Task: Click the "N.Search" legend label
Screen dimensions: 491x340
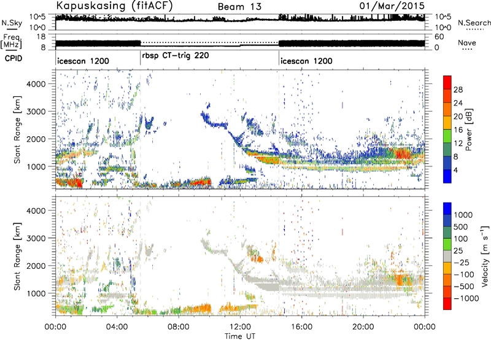Action: pyautogui.click(x=474, y=23)
